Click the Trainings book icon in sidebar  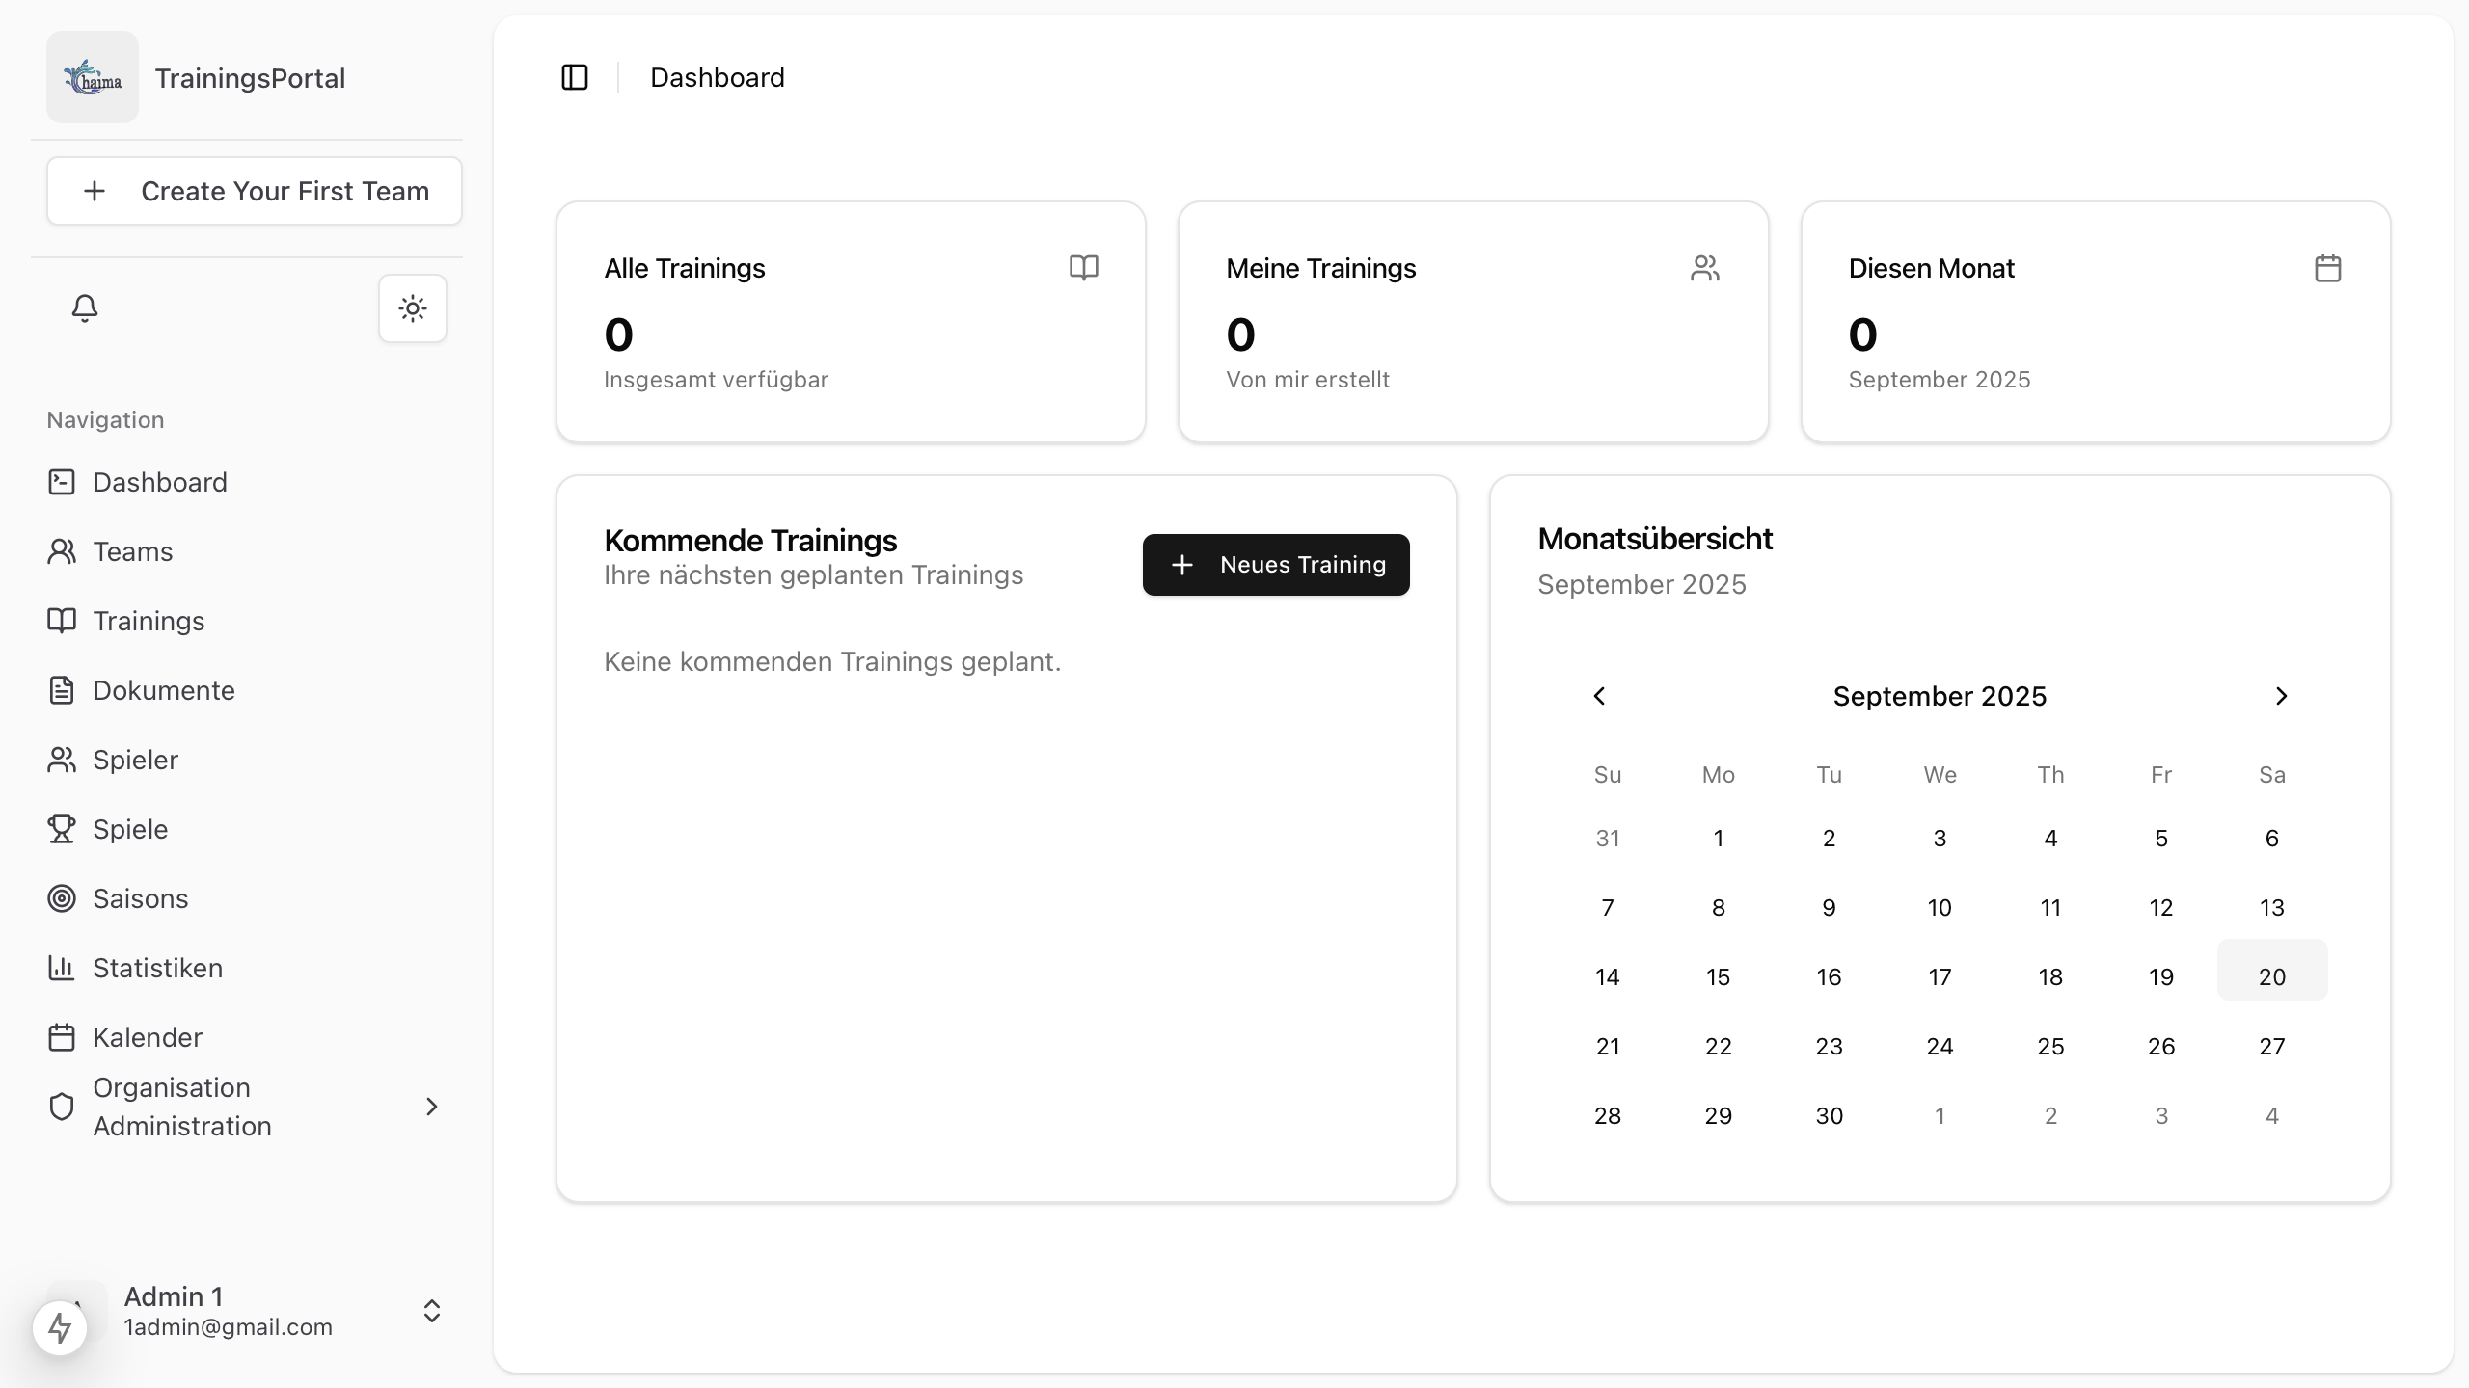(62, 621)
